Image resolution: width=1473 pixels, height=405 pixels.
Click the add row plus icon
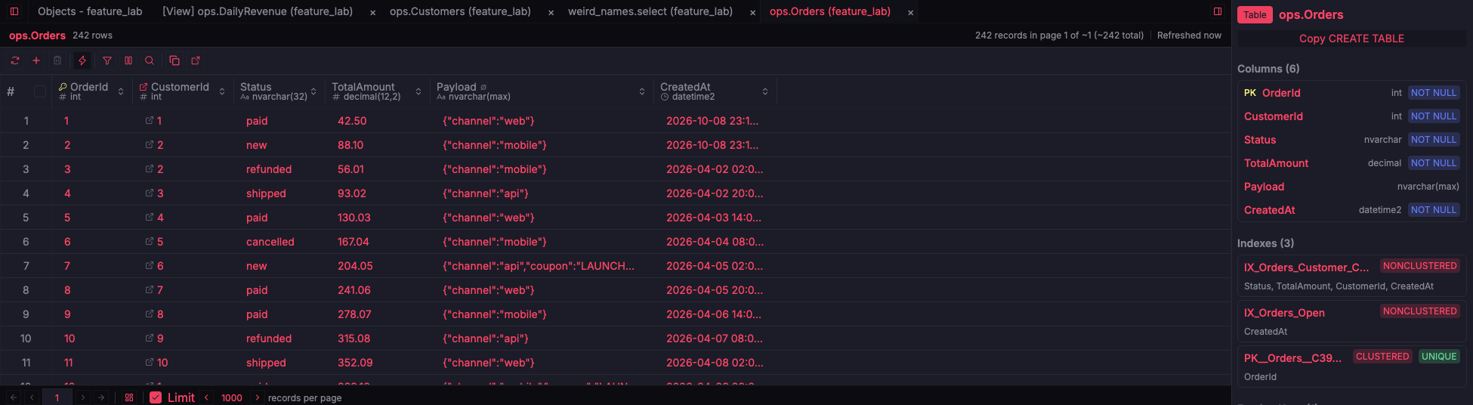[x=36, y=60]
